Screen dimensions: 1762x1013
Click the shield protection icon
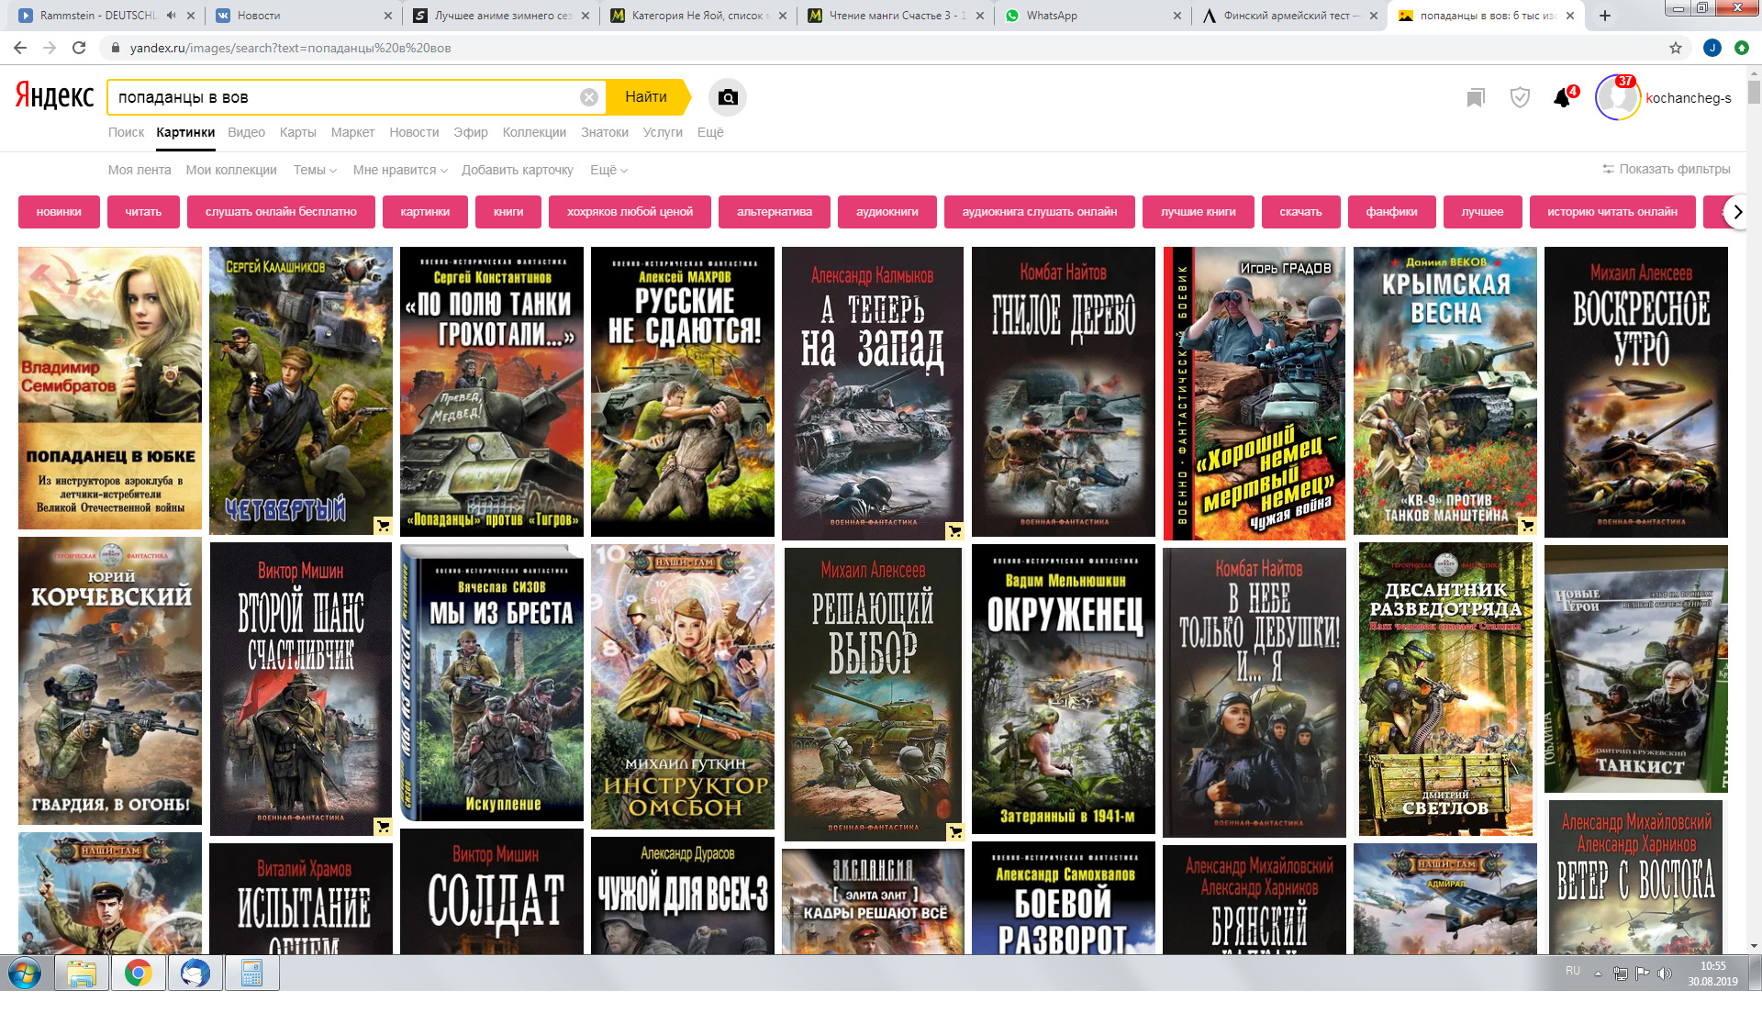point(1520,97)
